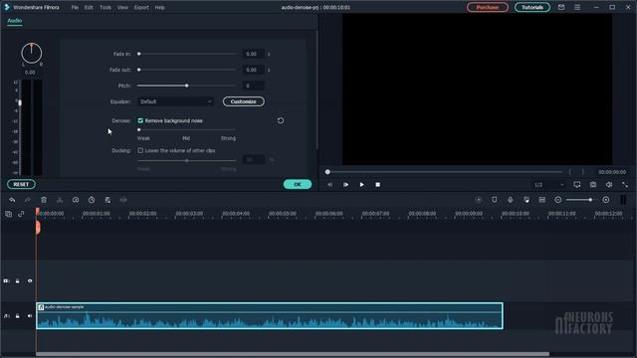Click the render preview icon
Image resolution: width=637 pixels, height=358 pixels.
point(478,200)
